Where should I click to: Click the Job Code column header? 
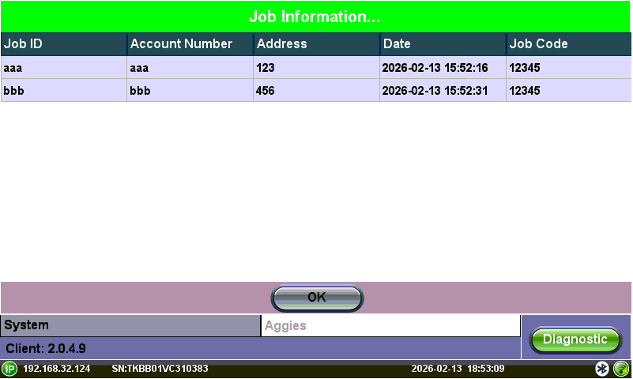click(569, 44)
